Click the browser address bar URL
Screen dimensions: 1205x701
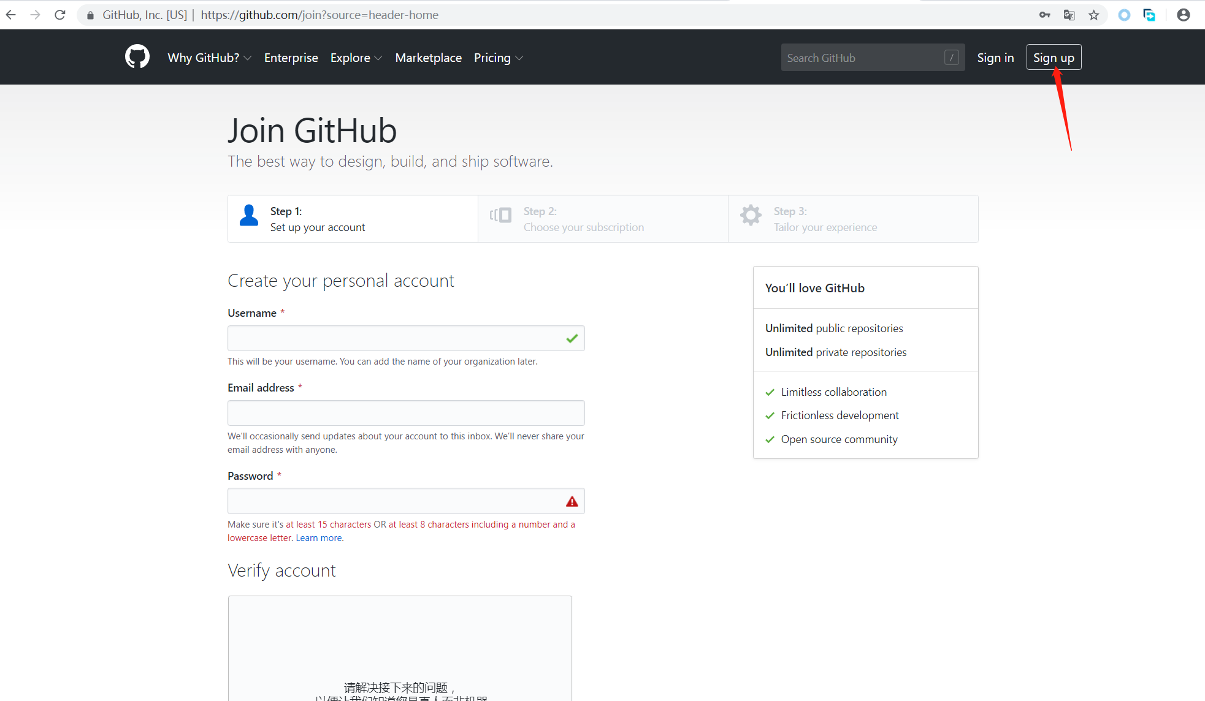point(319,15)
